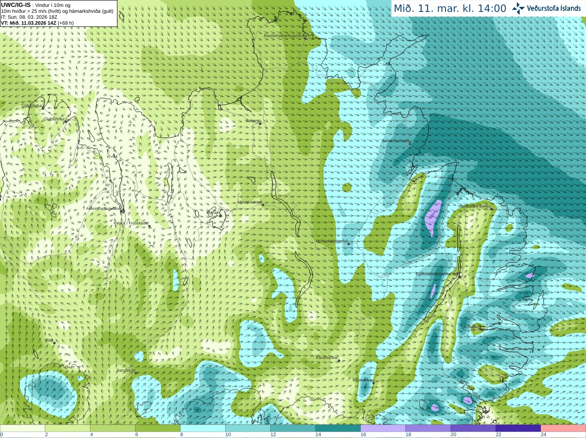The image size is (586, 438).
Task: Click the legend scale value '24'
Action: tap(543, 435)
